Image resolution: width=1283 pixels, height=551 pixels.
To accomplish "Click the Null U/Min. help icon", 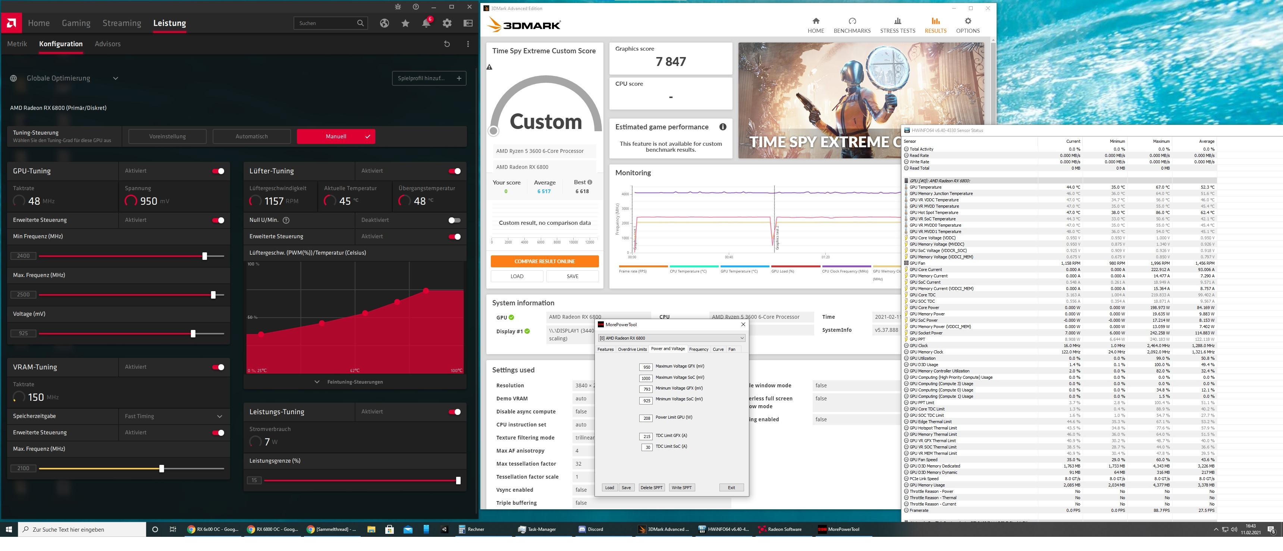I will point(286,220).
